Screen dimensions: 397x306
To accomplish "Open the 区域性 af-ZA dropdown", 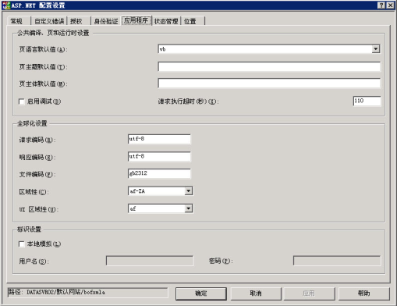I will (189, 191).
